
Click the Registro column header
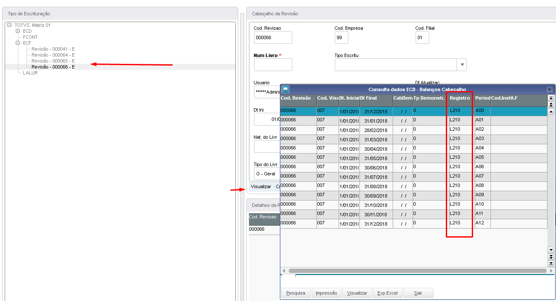pyautogui.click(x=462, y=100)
